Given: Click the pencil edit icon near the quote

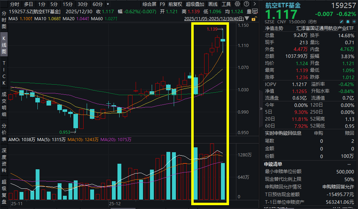Looking at the screenshot, I should pos(342,21).
